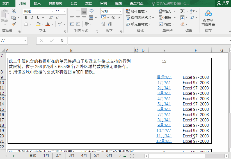Open the wén phonetic guide button

click(x=60, y=24)
